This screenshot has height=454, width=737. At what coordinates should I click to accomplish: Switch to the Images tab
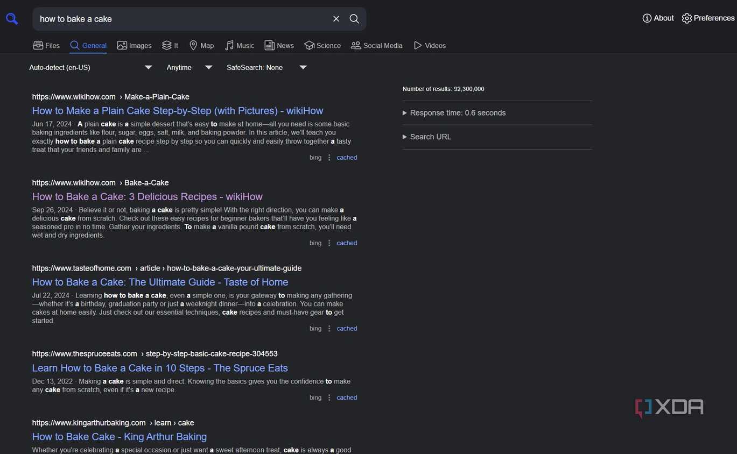coord(135,45)
